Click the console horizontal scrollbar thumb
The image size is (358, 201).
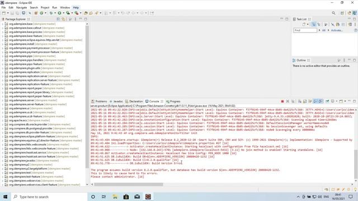pos(129,184)
